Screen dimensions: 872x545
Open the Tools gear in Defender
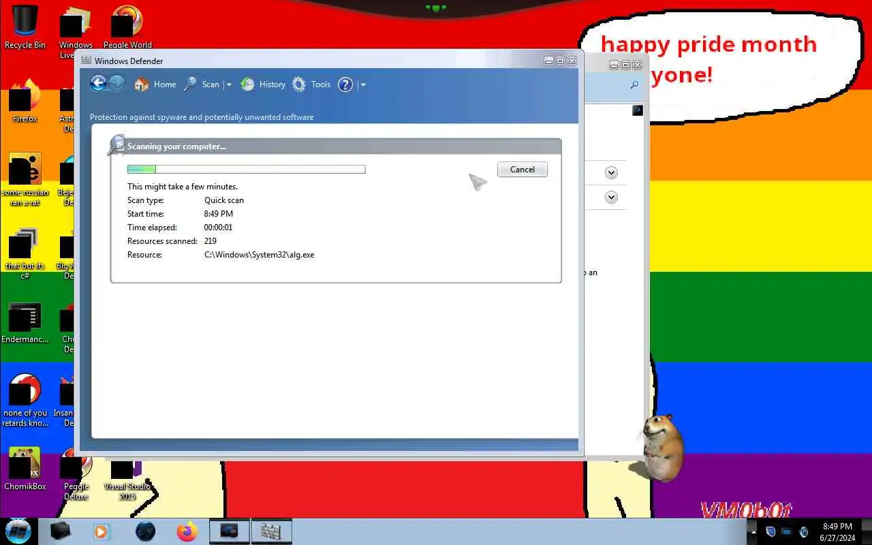[311, 84]
